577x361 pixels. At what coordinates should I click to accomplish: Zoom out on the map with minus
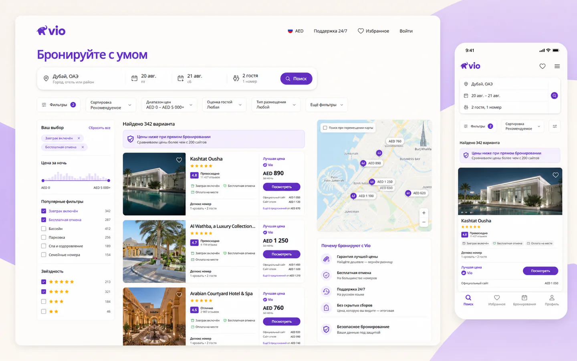click(x=424, y=222)
